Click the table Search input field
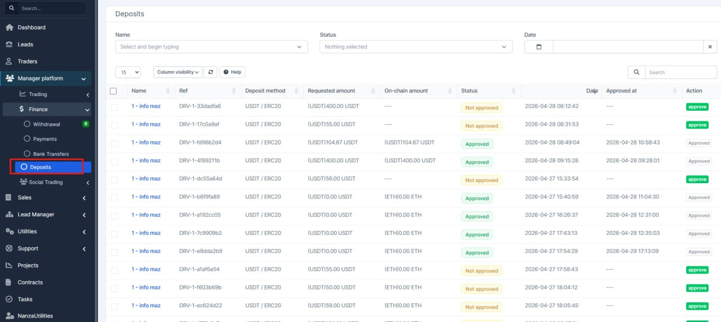This screenshot has height=322, width=721. click(x=680, y=72)
